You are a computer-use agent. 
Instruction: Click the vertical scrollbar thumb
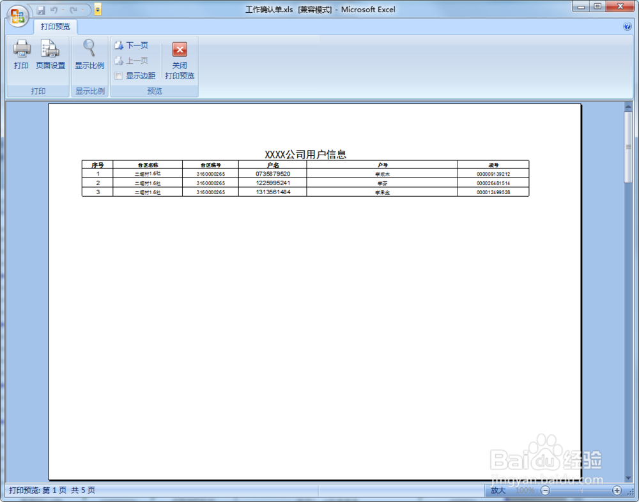(628, 147)
